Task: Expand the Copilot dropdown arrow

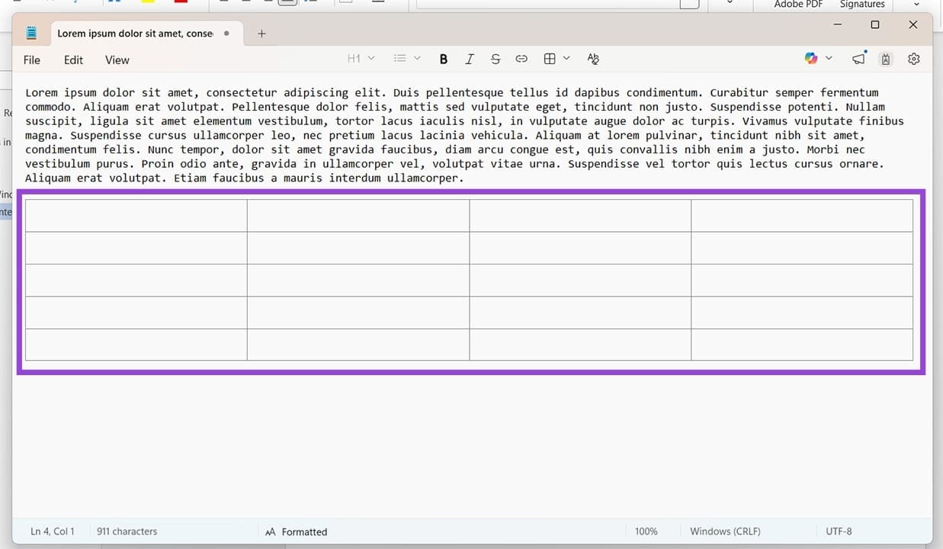Action: tap(829, 59)
